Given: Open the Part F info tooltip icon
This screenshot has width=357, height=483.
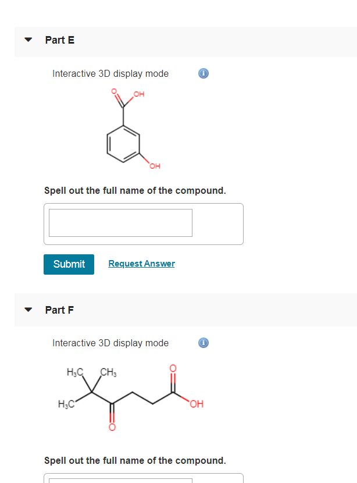Looking at the screenshot, I should 203,343.
